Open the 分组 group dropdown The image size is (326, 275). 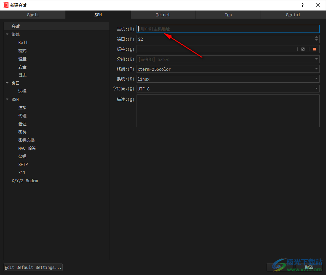click(316, 59)
